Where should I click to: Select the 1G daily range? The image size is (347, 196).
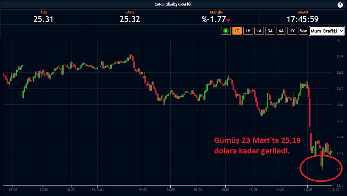237,31
